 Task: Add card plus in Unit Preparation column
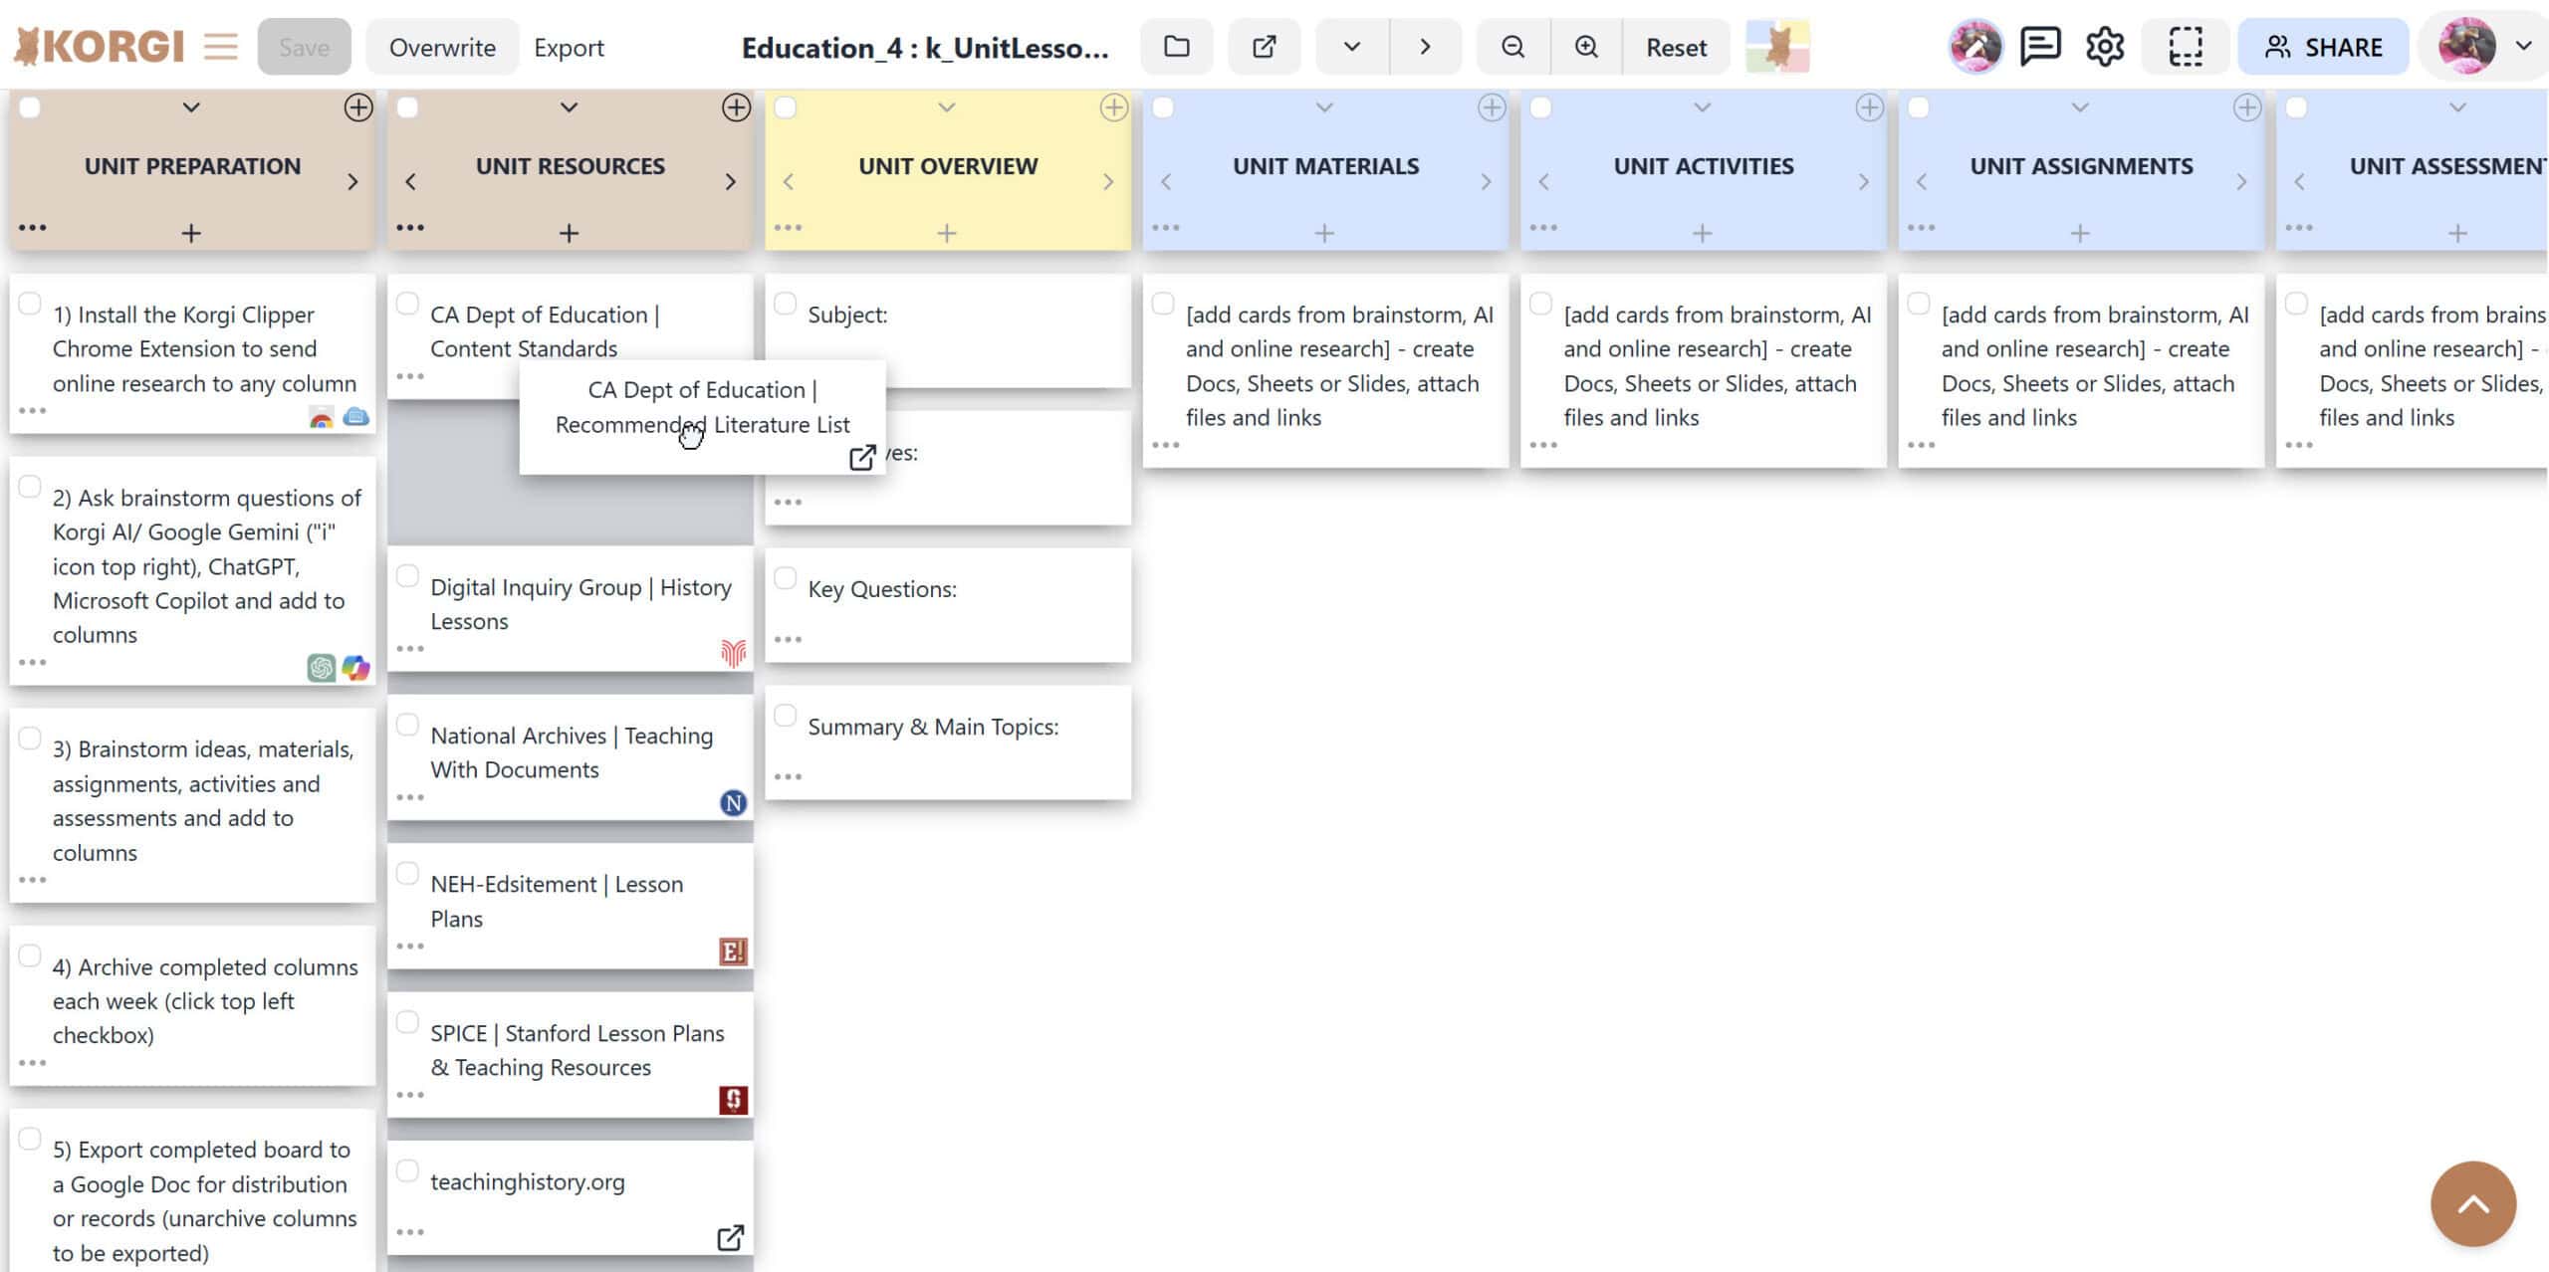point(191,233)
